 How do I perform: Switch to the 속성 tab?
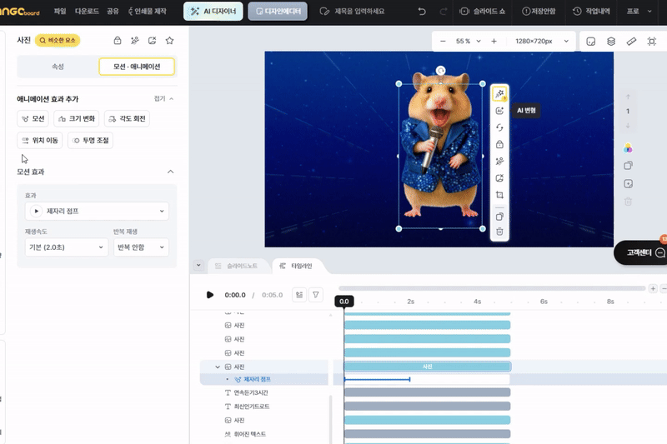click(58, 67)
